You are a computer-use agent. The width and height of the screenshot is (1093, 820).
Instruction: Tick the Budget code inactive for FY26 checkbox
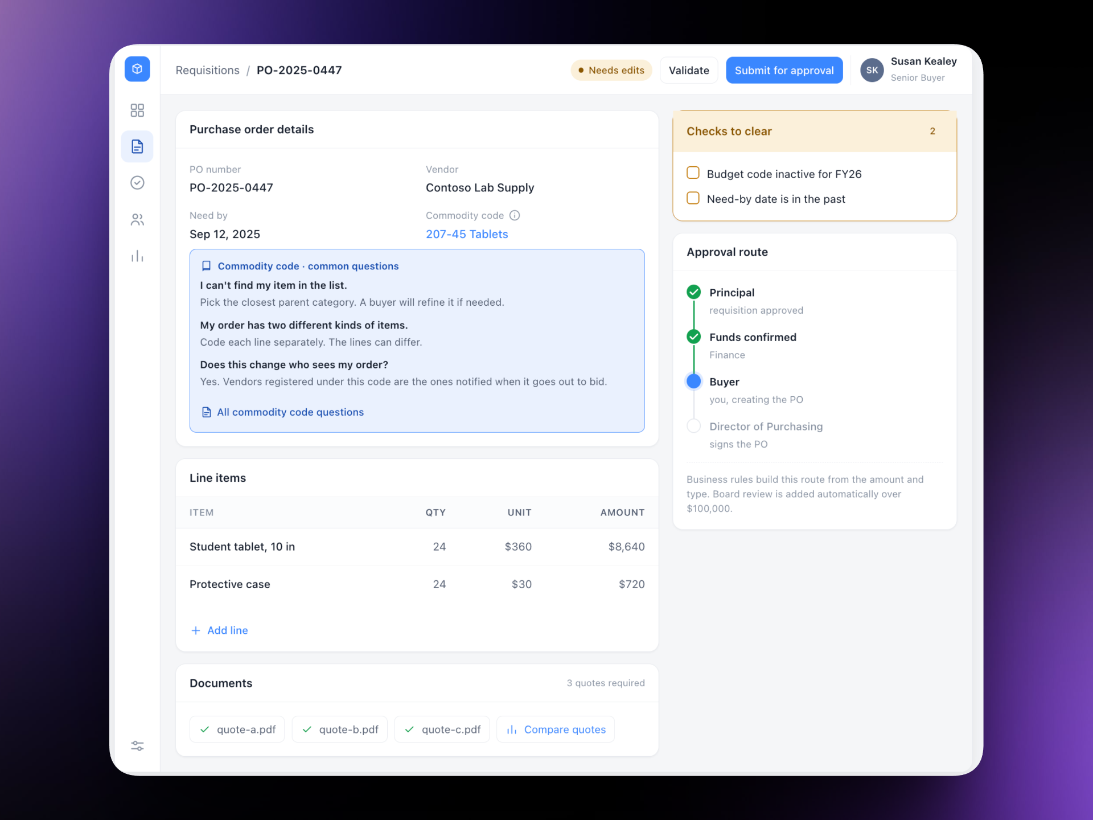coord(693,173)
